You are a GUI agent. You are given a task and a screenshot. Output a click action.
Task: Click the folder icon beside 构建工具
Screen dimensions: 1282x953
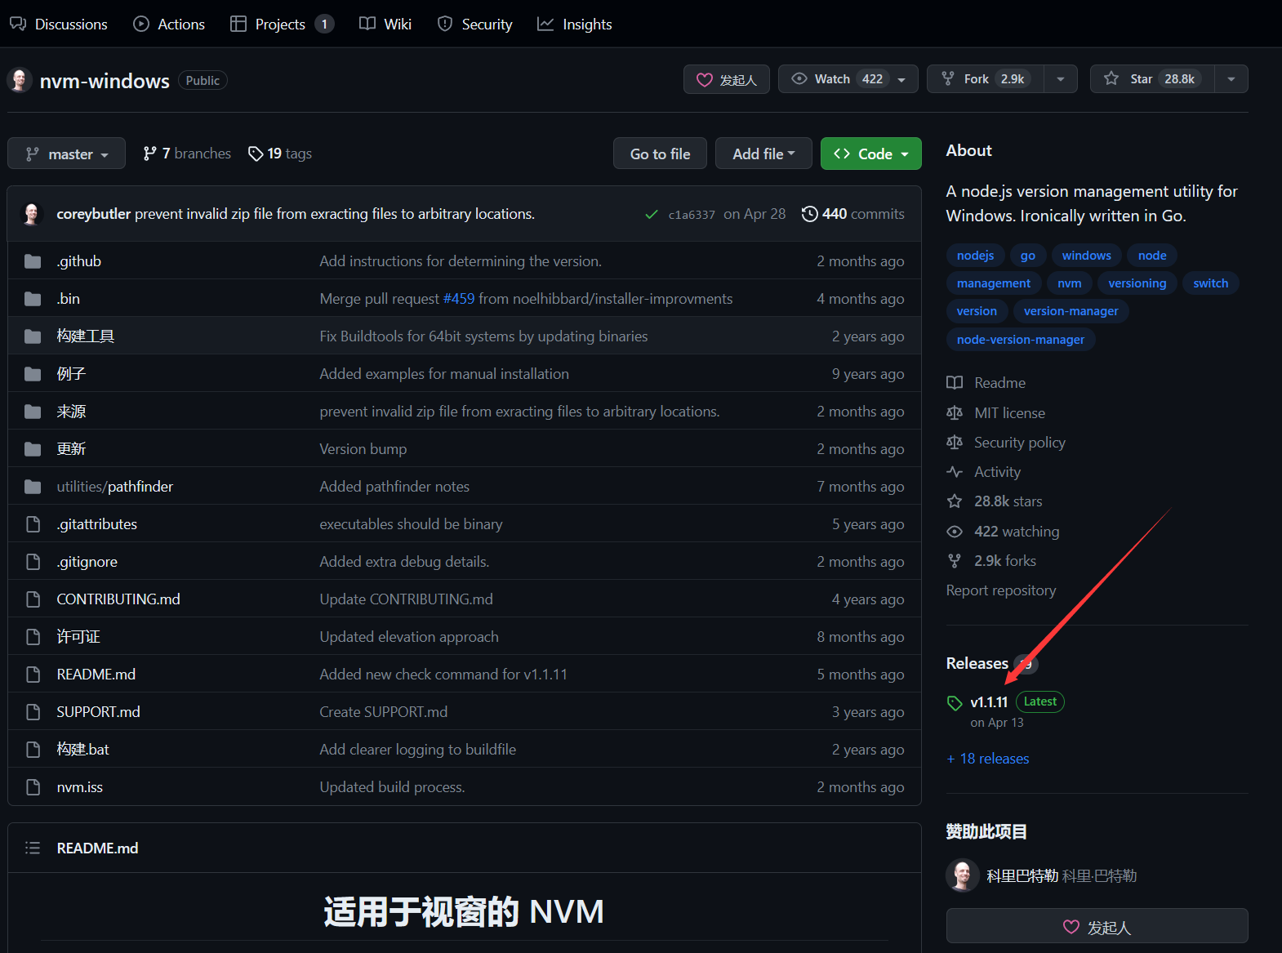point(33,336)
